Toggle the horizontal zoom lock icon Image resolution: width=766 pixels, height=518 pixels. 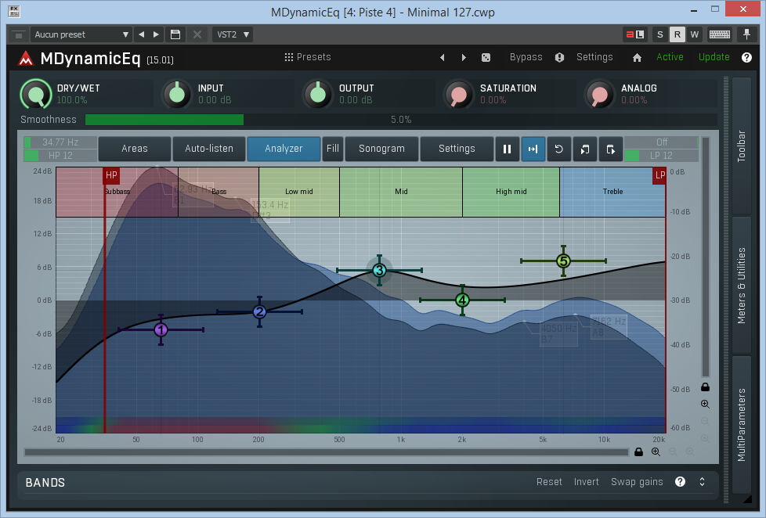click(x=638, y=452)
